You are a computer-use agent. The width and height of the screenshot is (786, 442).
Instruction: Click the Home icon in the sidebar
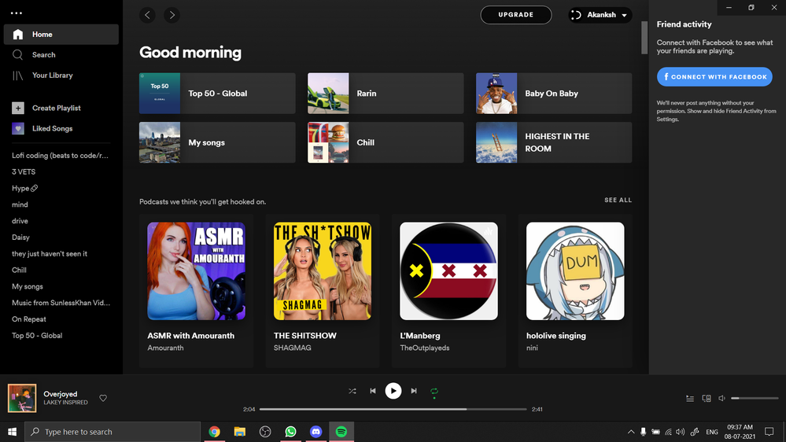click(18, 35)
